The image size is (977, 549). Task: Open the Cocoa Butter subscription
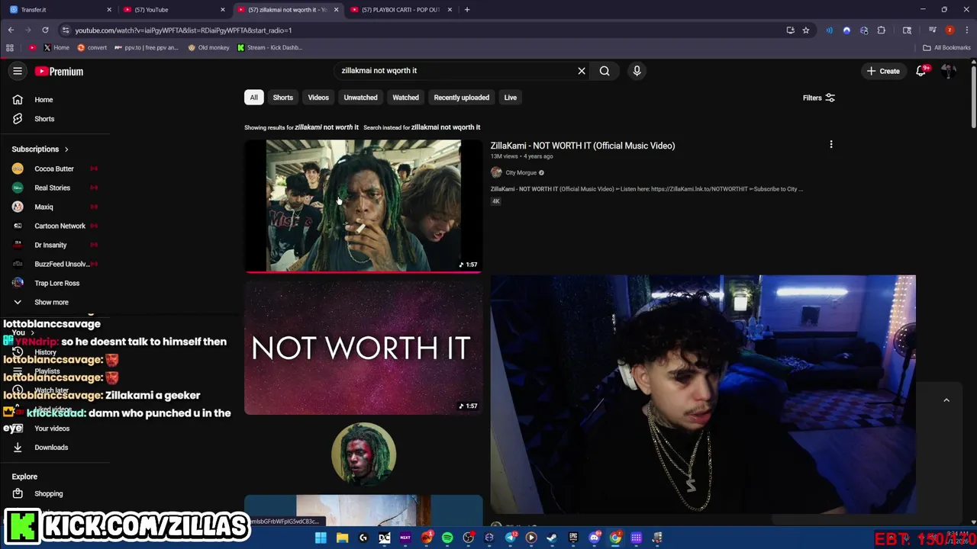[x=53, y=169]
